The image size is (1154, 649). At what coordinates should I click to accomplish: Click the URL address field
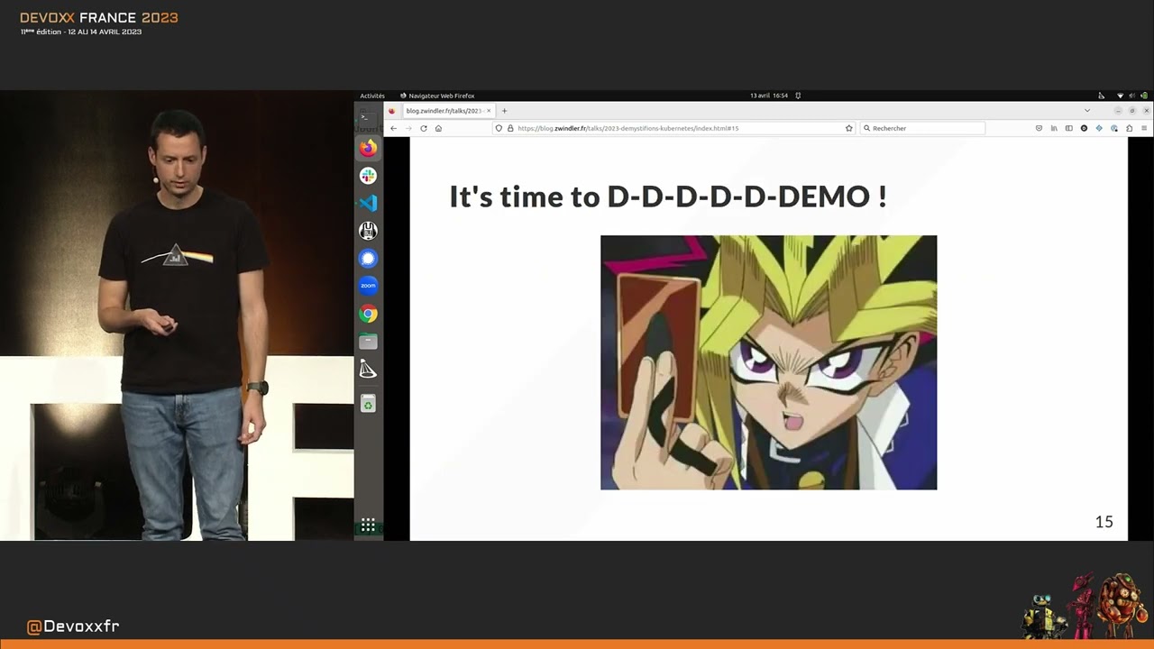(674, 128)
